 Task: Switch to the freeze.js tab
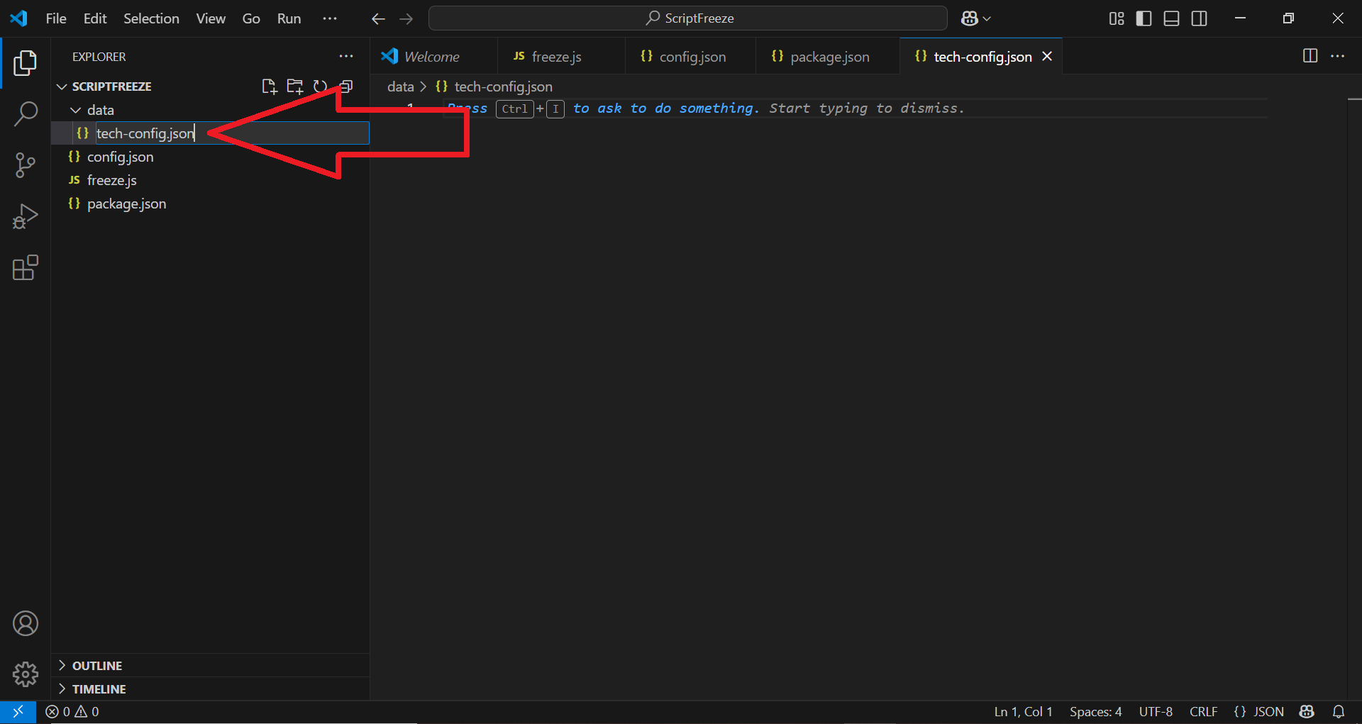click(561, 56)
